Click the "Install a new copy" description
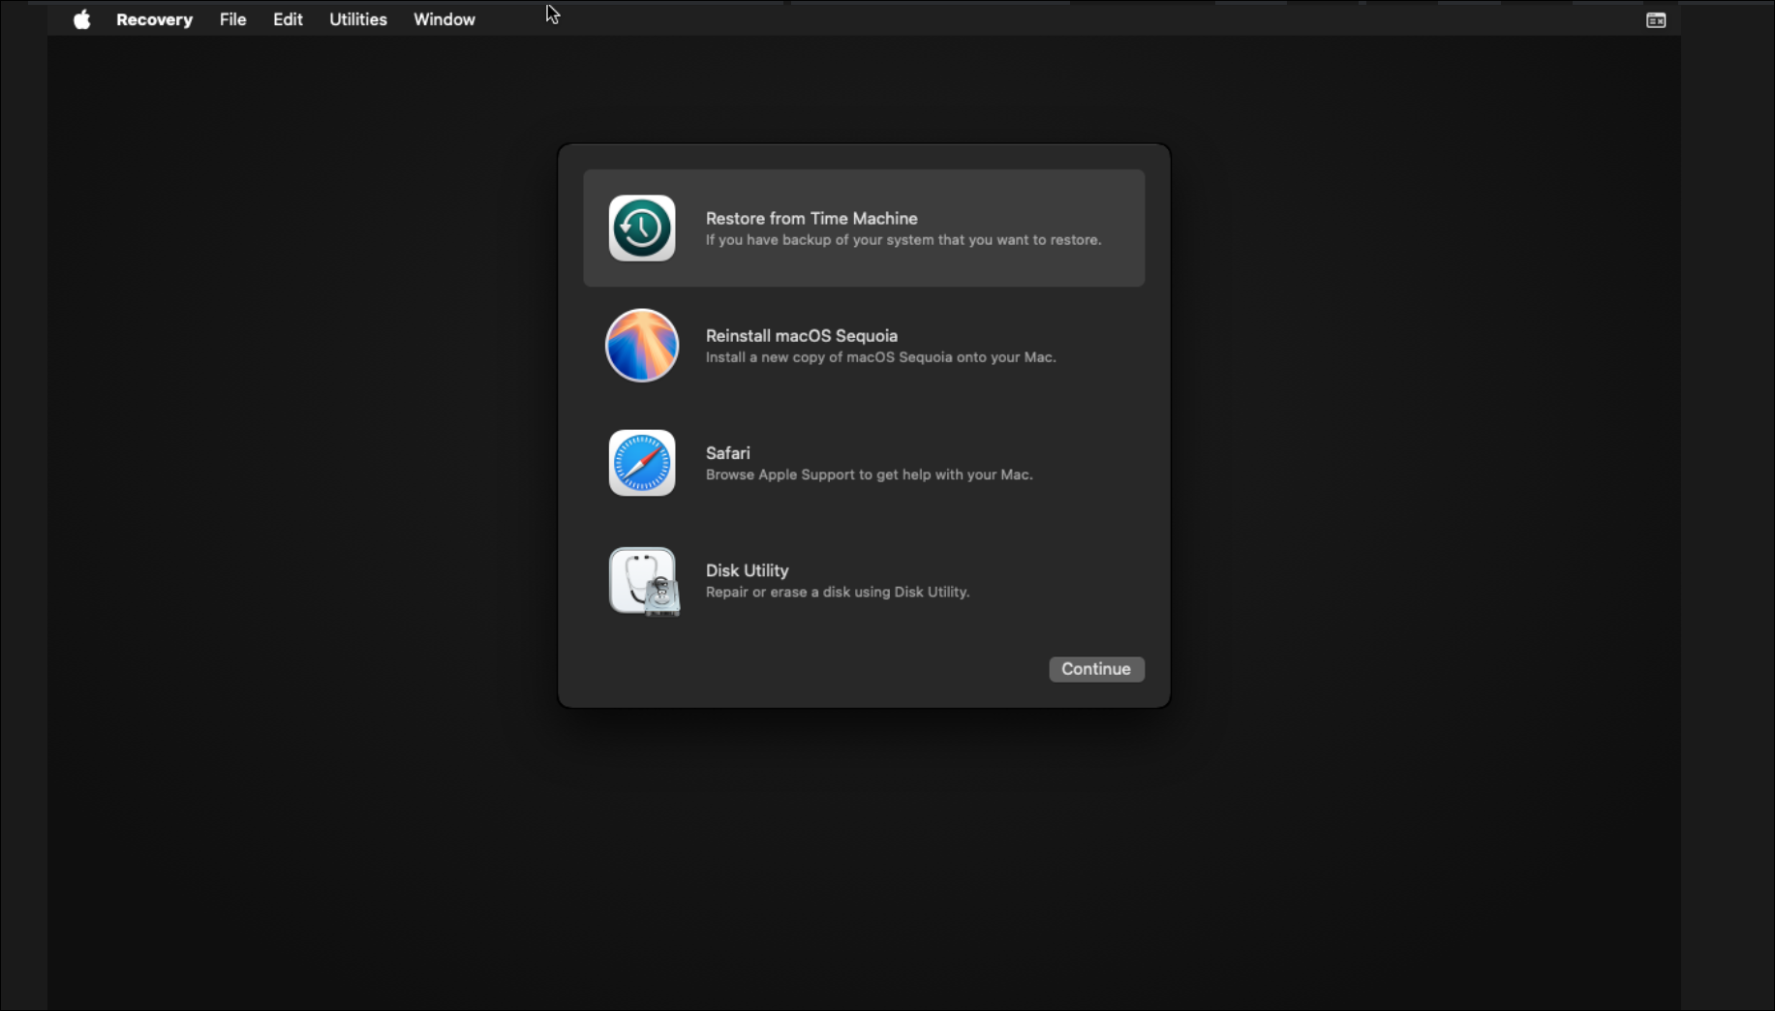Viewport: 1775px width, 1011px height. [879, 357]
